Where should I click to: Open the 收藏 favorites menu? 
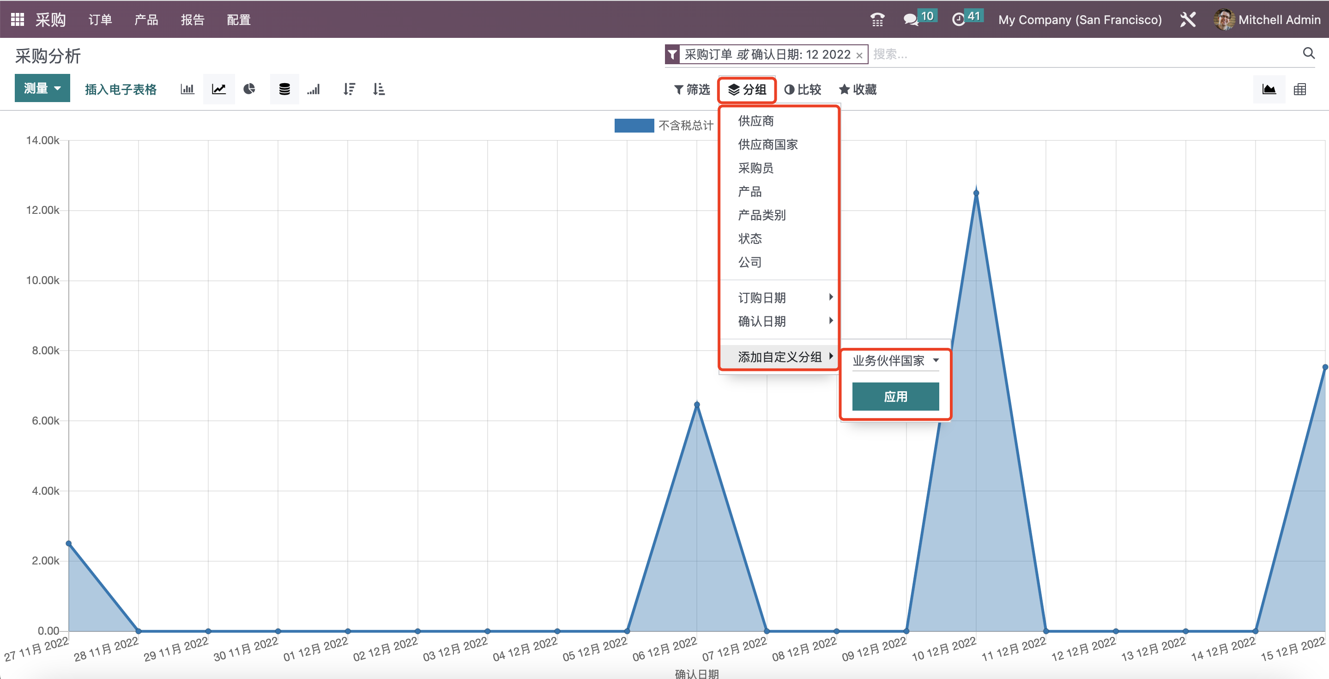coord(858,89)
